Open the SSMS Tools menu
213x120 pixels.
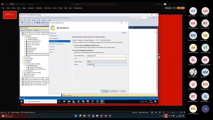[39, 20]
